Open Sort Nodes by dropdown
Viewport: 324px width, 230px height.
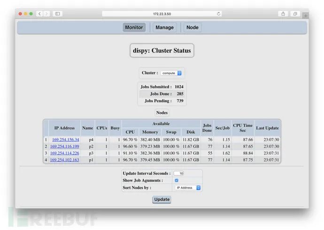click(x=188, y=188)
